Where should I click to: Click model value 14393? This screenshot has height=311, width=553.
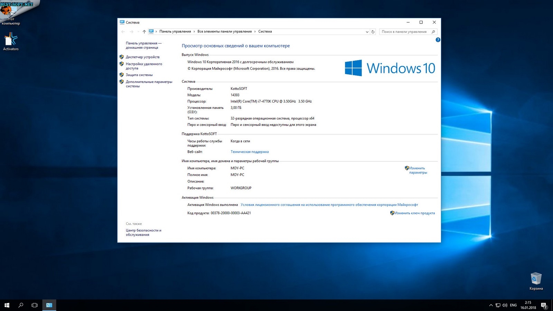point(235,95)
